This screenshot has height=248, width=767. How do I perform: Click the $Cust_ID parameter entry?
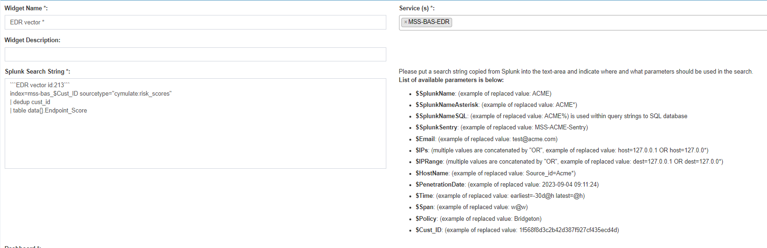tap(517, 230)
